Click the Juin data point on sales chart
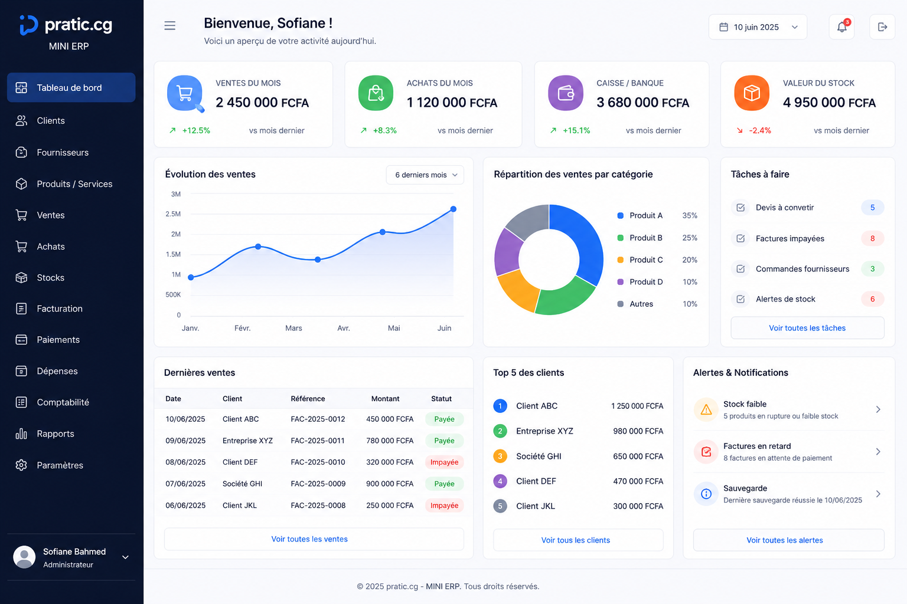Screen dimensions: 907x604 tap(453, 209)
